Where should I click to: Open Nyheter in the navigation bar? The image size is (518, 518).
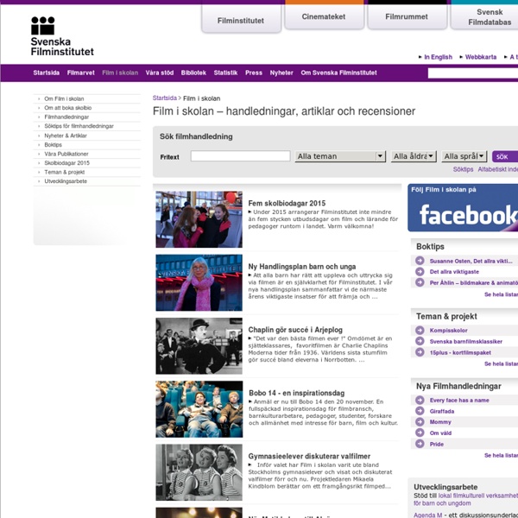(x=281, y=73)
